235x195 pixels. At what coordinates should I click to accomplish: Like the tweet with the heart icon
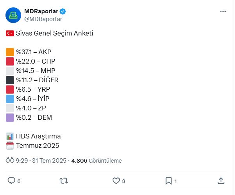(x=116, y=181)
